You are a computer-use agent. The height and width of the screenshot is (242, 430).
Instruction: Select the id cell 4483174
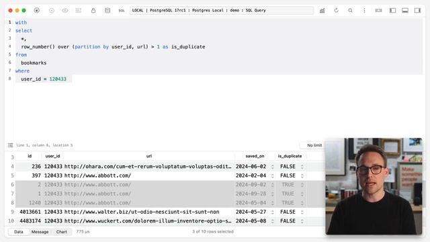(30, 221)
